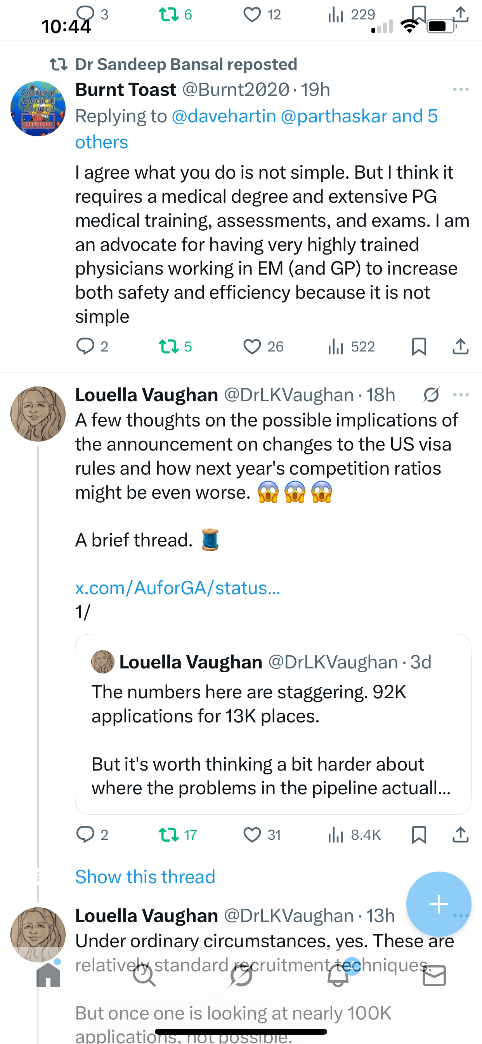Open Notifications bell tab

pyautogui.click(x=338, y=976)
